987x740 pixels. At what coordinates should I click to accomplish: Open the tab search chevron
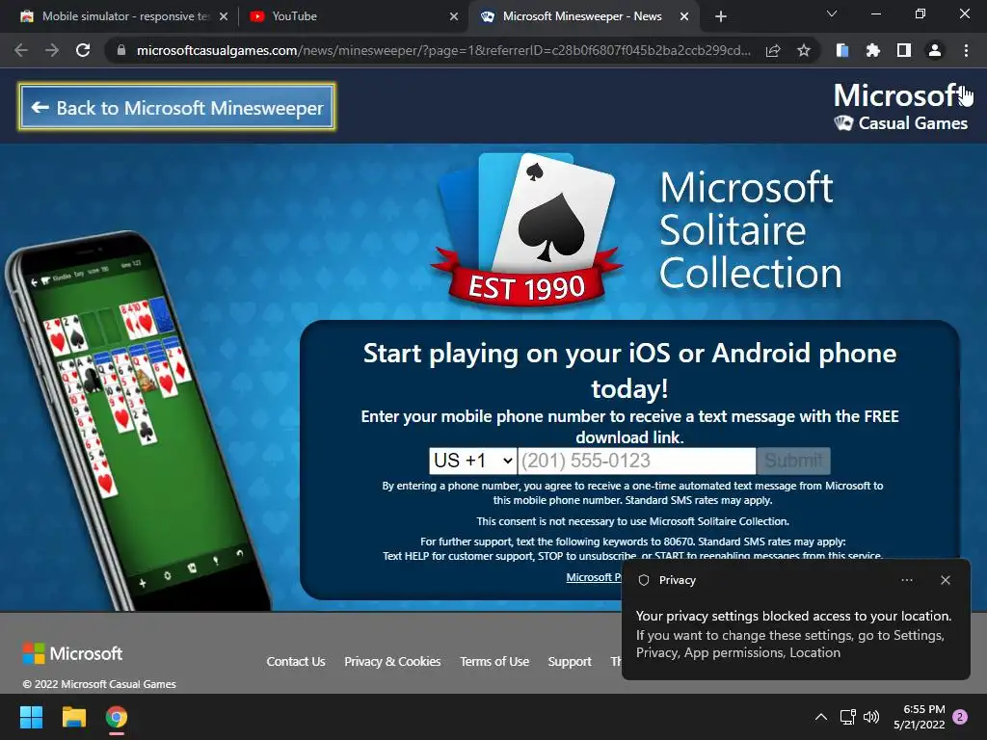832,13
